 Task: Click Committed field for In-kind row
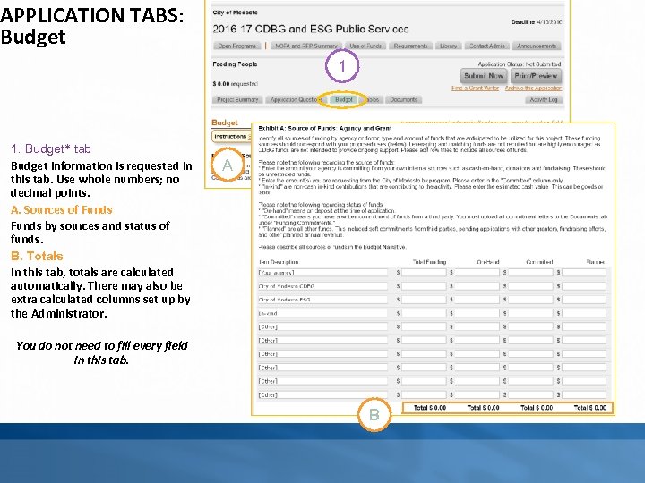click(x=530, y=313)
